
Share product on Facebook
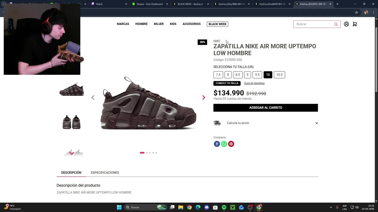pyautogui.click(x=217, y=144)
